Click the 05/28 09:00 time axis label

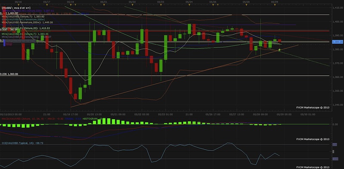(x=260, y=114)
